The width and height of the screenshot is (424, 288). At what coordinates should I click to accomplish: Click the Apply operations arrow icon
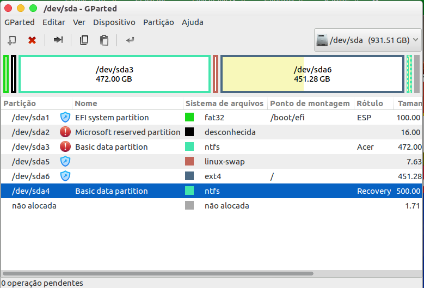click(130, 40)
